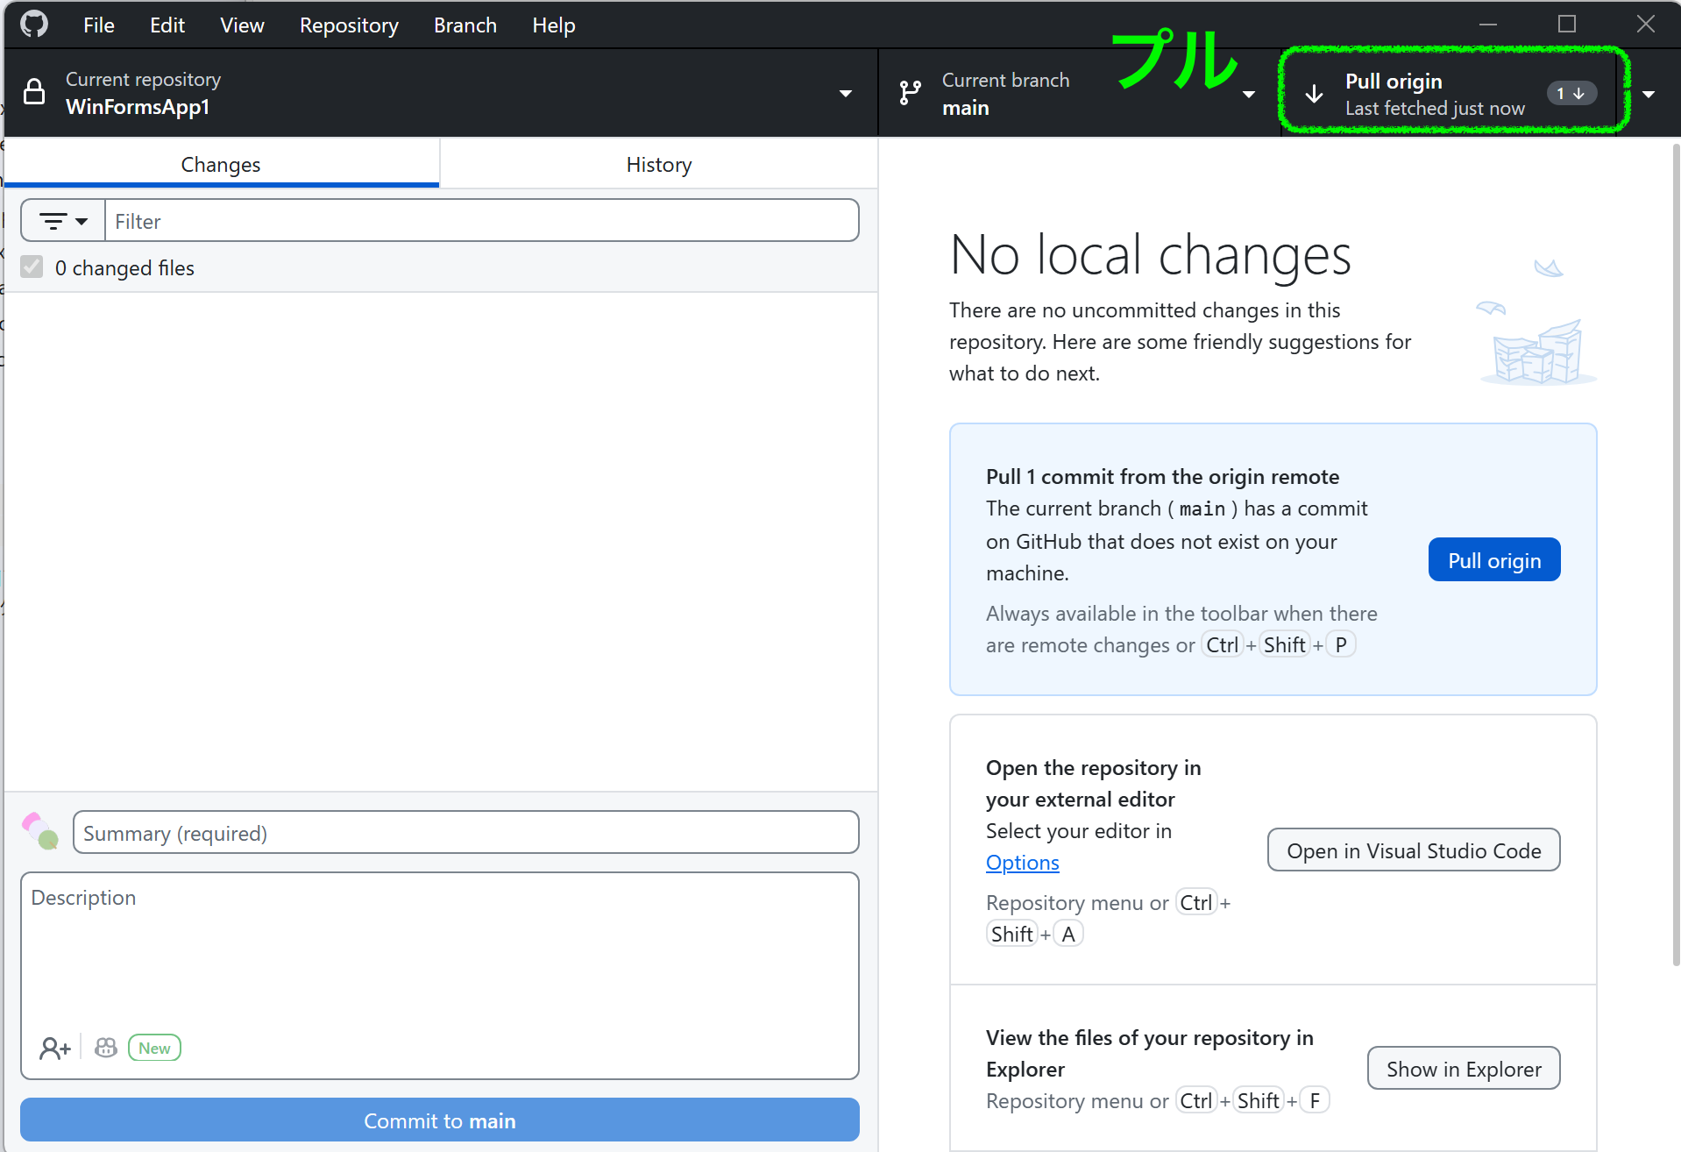Click the green New badge

[154, 1048]
